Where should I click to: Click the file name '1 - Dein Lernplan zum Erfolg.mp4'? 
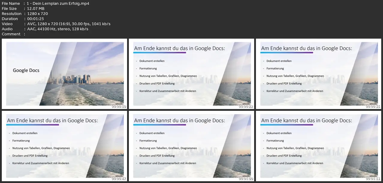(x=58, y=4)
